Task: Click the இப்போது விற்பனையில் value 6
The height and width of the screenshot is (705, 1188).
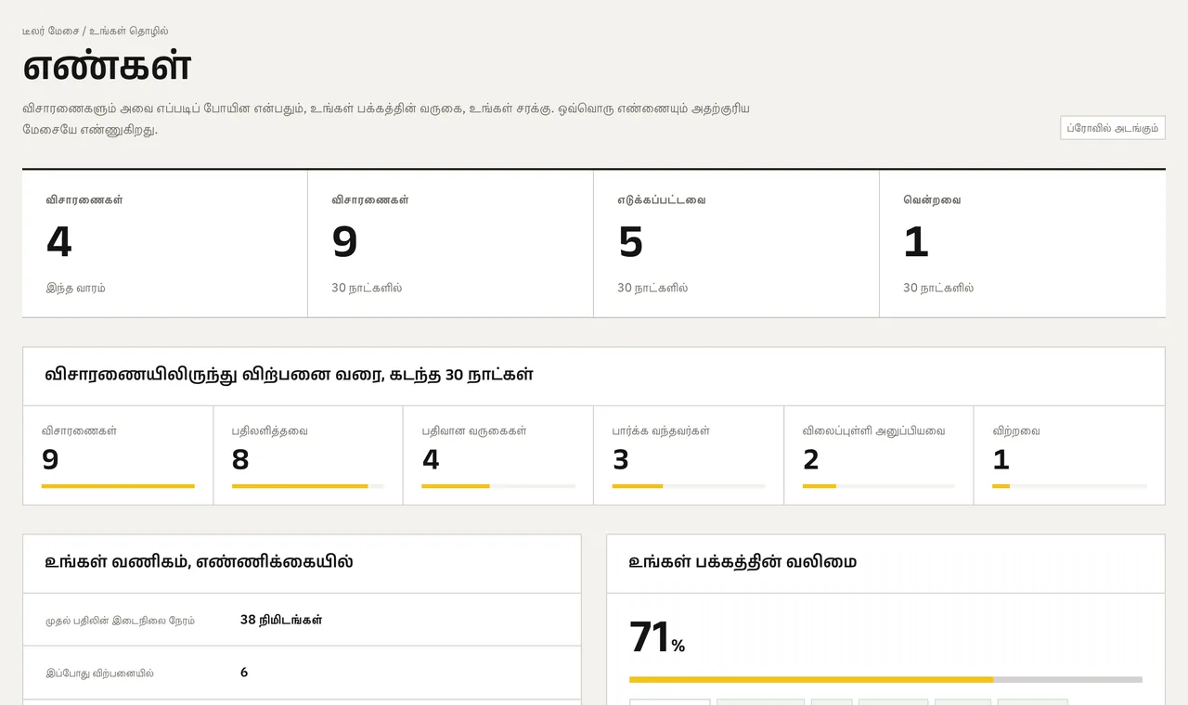Action: 244,673
